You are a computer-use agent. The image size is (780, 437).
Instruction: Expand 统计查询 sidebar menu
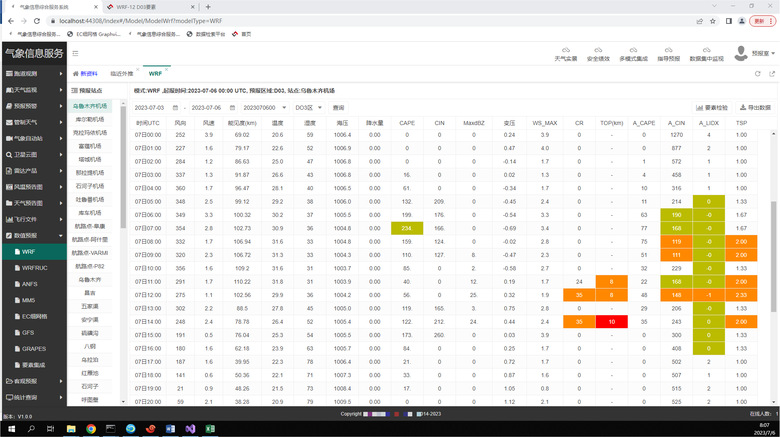[34, 397]
